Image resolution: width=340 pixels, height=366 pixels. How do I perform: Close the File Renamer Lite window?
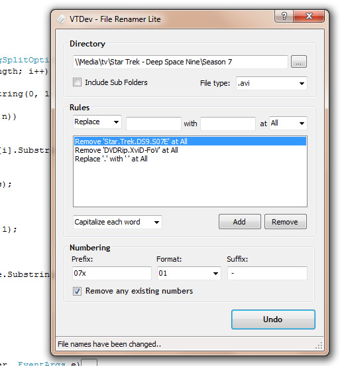point(309,16)
